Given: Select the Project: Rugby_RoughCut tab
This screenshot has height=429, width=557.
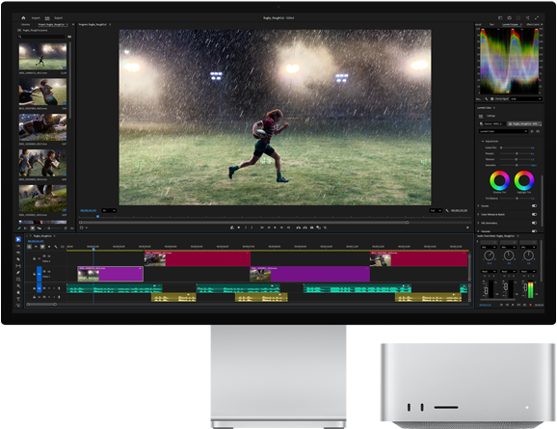Looking at the screenshot, I should [x=51, y=24].
